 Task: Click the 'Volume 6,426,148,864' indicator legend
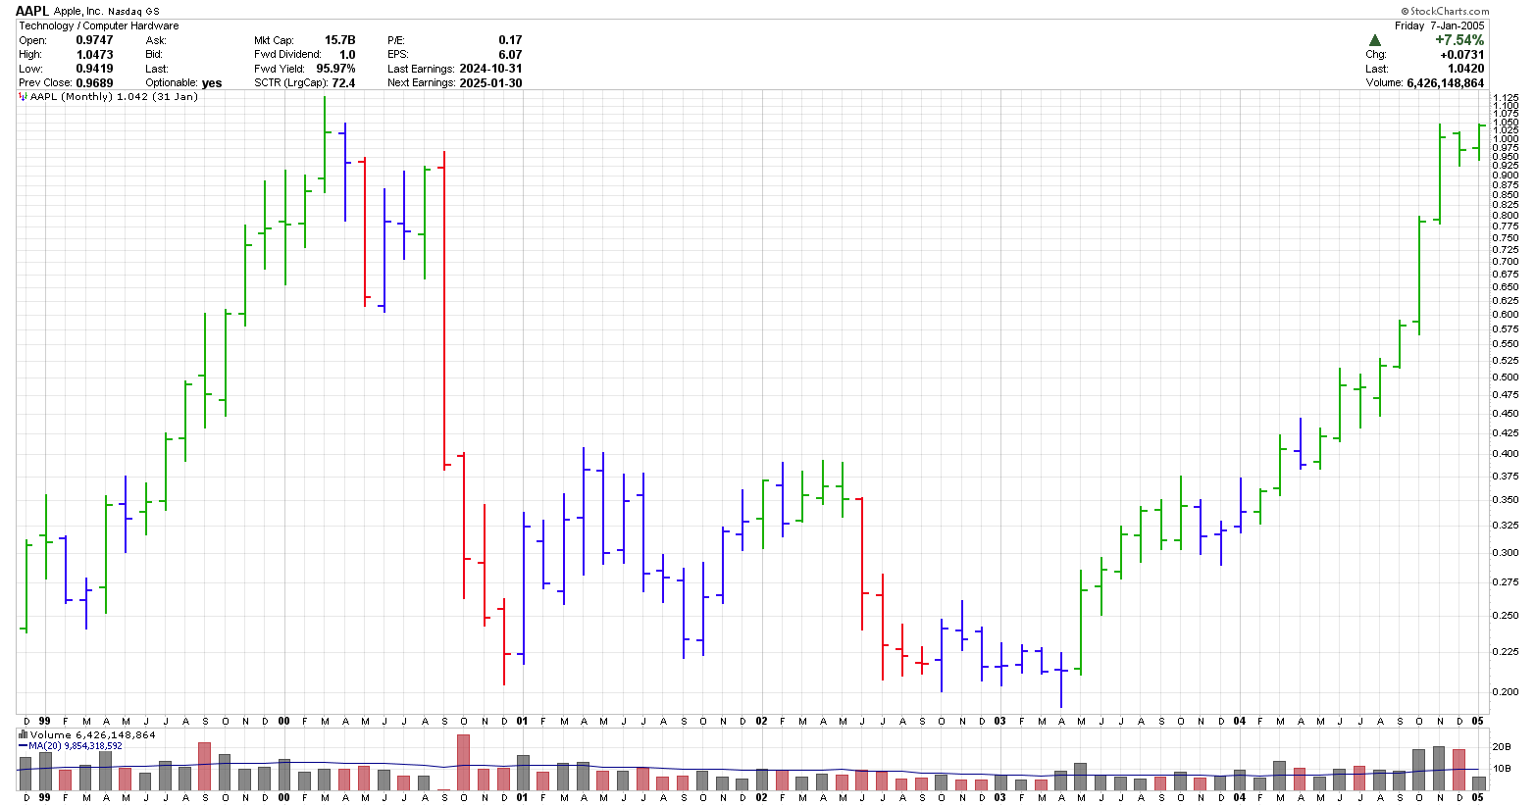[92, 734]
